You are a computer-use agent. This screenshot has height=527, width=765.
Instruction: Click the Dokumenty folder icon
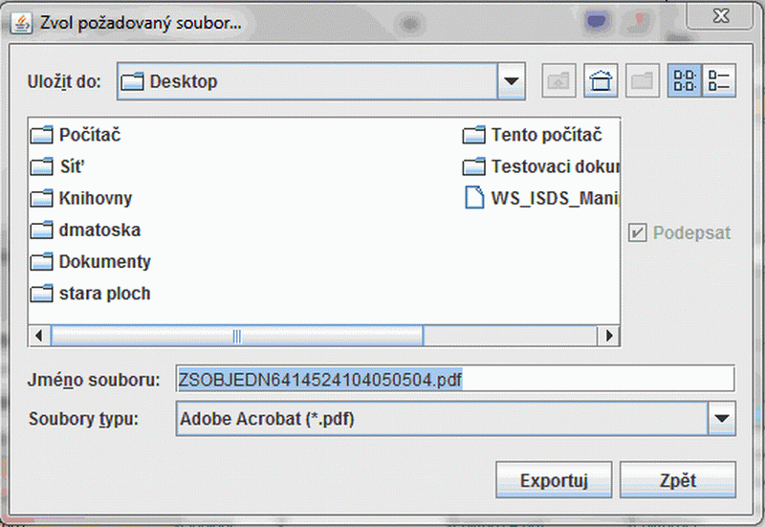pyautogui.click(x=41, y=261)
